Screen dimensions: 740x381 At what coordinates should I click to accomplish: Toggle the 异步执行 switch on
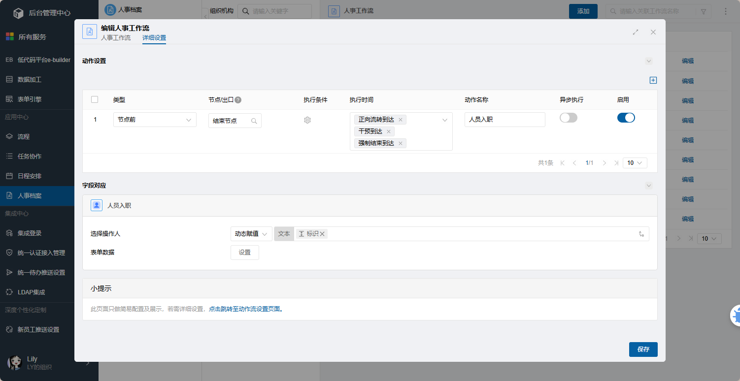[x=568, y=118]
